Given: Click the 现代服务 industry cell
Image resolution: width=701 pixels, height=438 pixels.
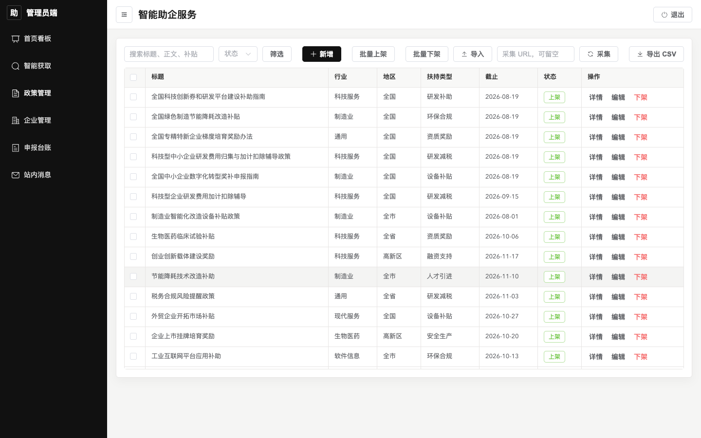Looking at the screenshot, I should pos(347,316).
